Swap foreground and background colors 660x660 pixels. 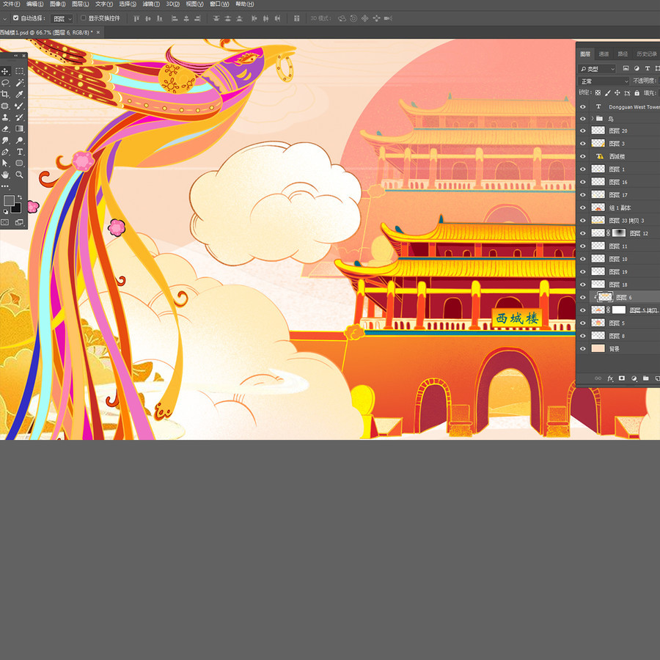19,197
